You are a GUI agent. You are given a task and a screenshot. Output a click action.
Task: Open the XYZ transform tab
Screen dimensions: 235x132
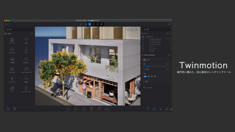(161, 109)
